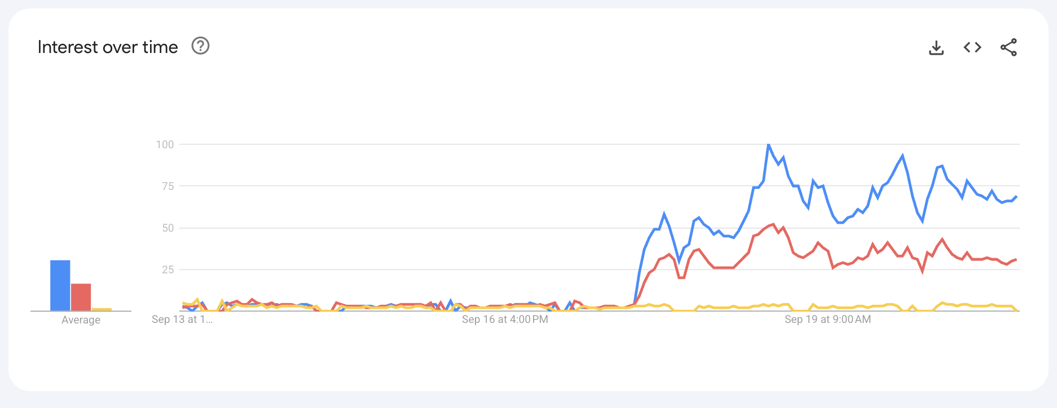Click the 100 y-axis label
1057x408 pixels.
[165, 145]
